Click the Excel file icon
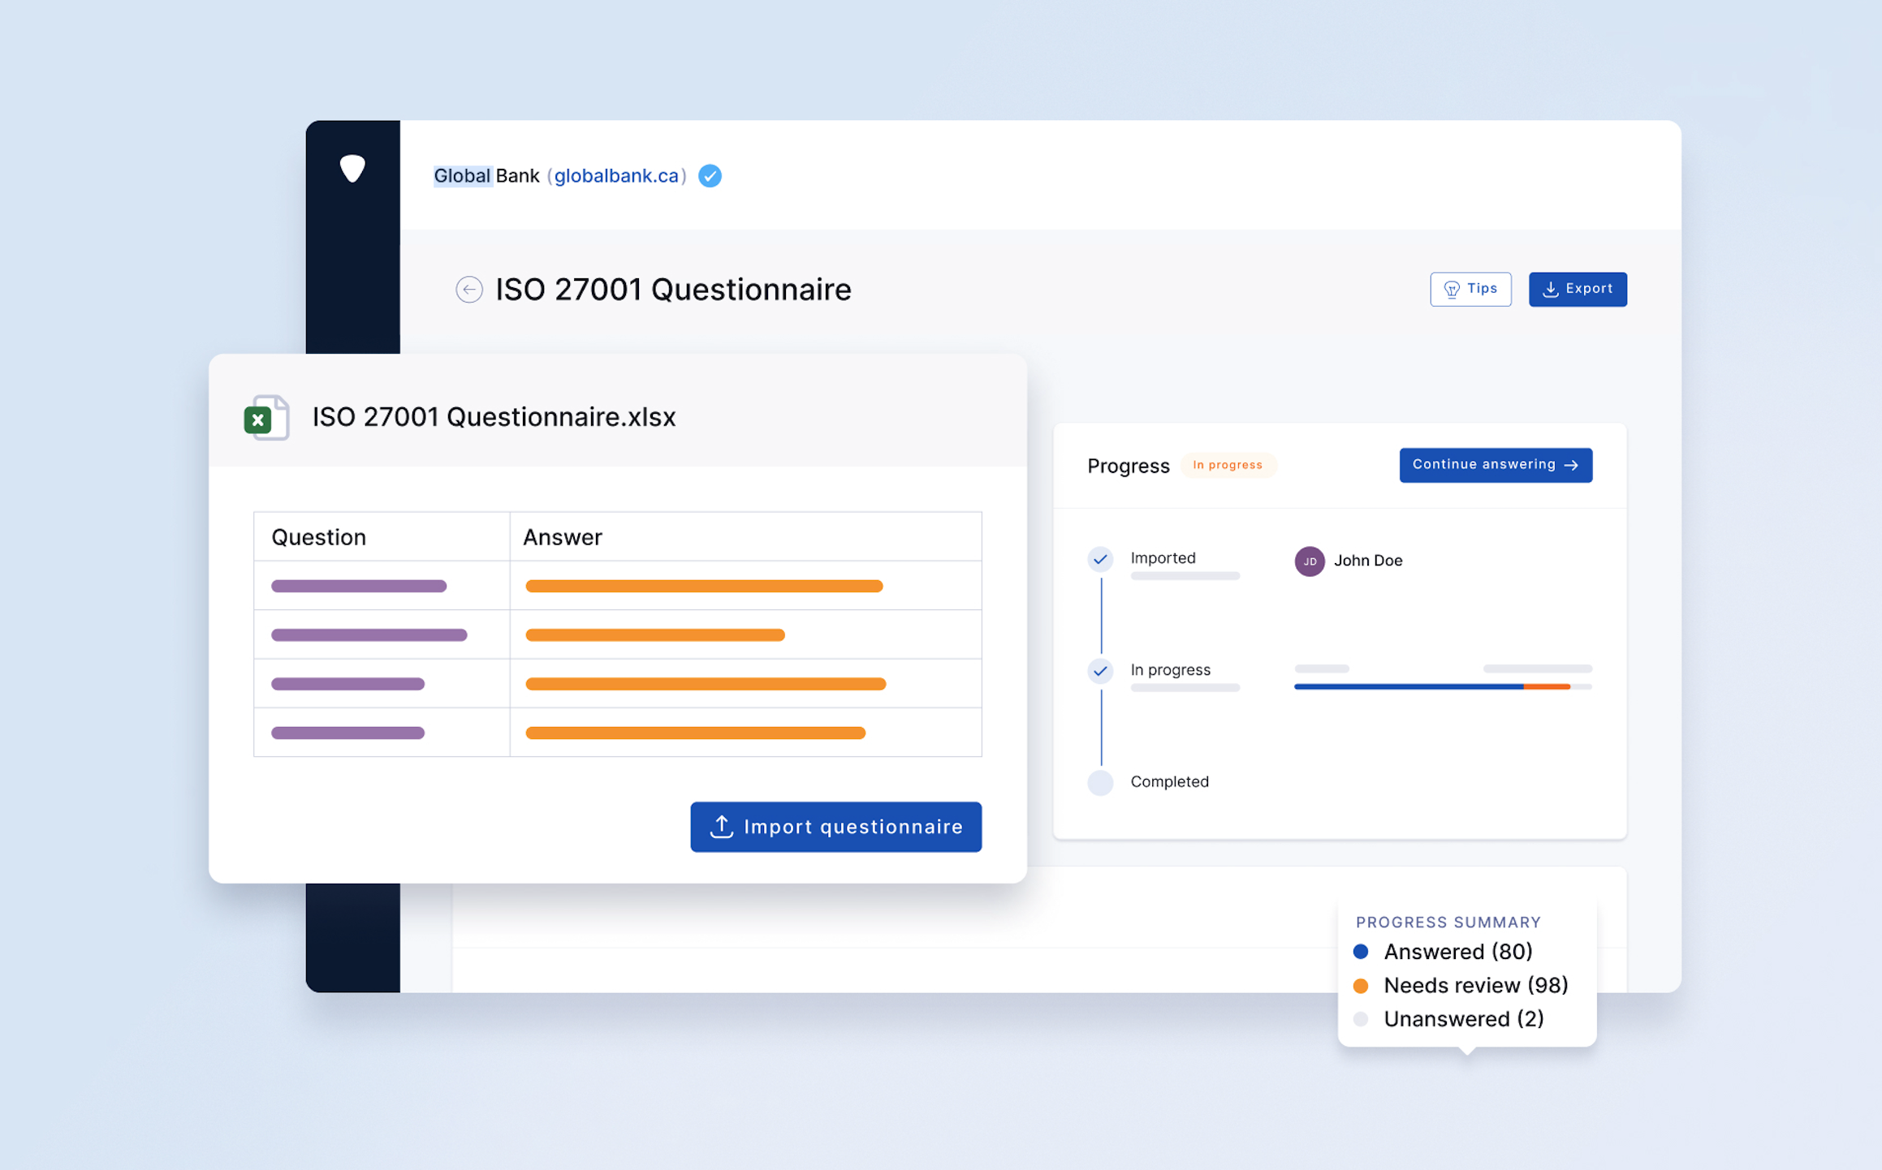This screenshot has width=1882, height=1170. [266, 418]
